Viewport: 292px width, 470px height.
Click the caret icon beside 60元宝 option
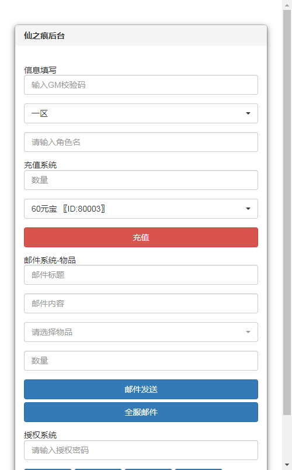click(x=248, y=209)
